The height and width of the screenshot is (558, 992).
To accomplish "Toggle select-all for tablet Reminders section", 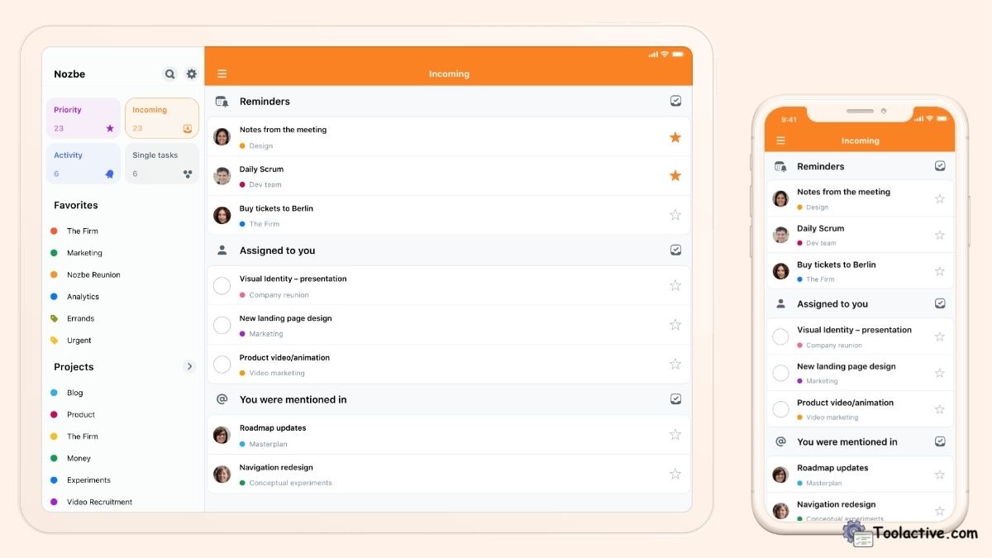I will (x=675, y=101).
